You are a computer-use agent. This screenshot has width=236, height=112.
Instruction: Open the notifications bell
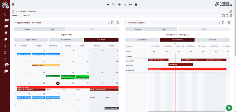pos(108,5)
